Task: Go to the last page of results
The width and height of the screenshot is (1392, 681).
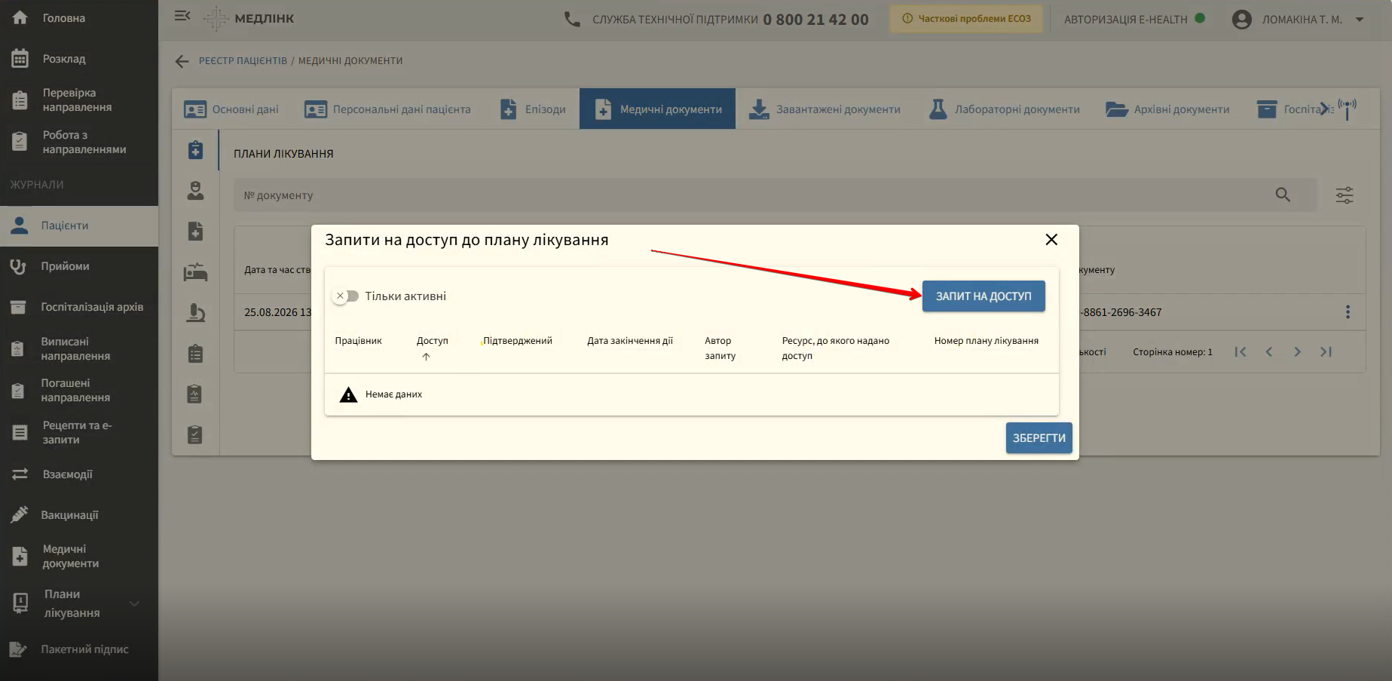Action: click(x=1326, y=351)
